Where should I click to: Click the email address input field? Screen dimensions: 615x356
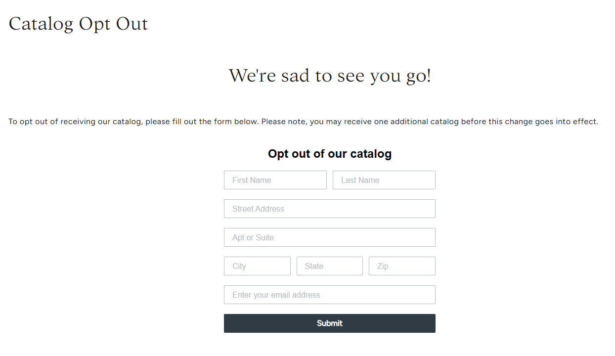coord(329,295)
